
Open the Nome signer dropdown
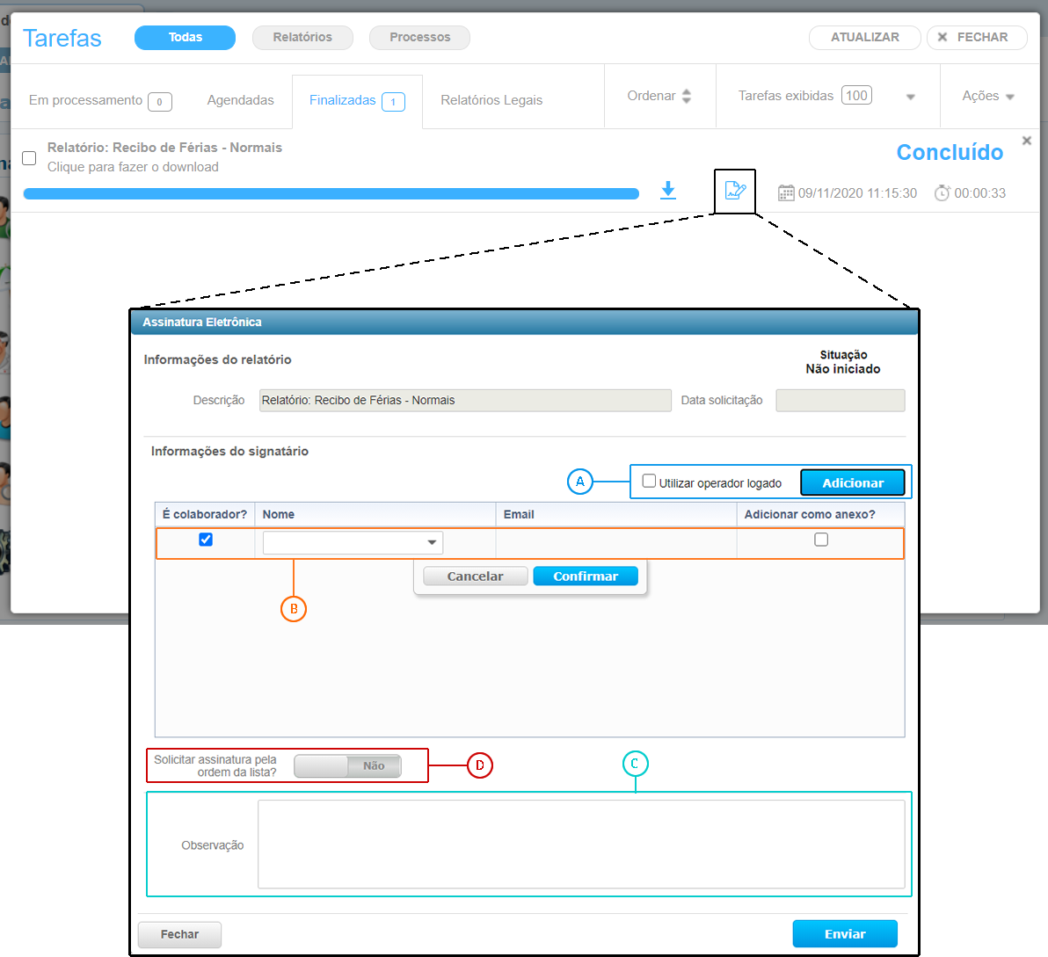click(x=432, y=542)
